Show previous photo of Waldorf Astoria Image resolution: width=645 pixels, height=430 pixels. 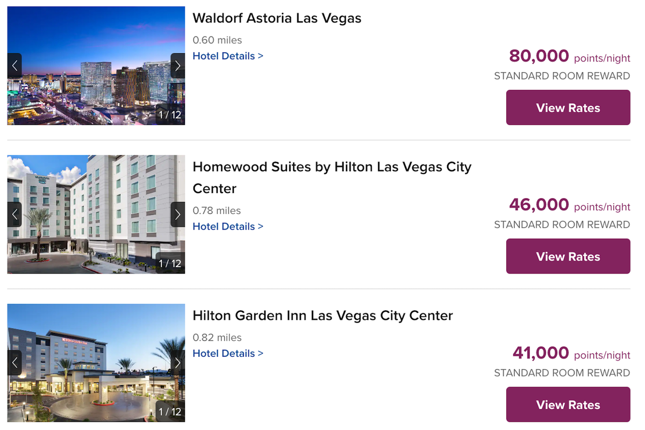click(15, 65)
